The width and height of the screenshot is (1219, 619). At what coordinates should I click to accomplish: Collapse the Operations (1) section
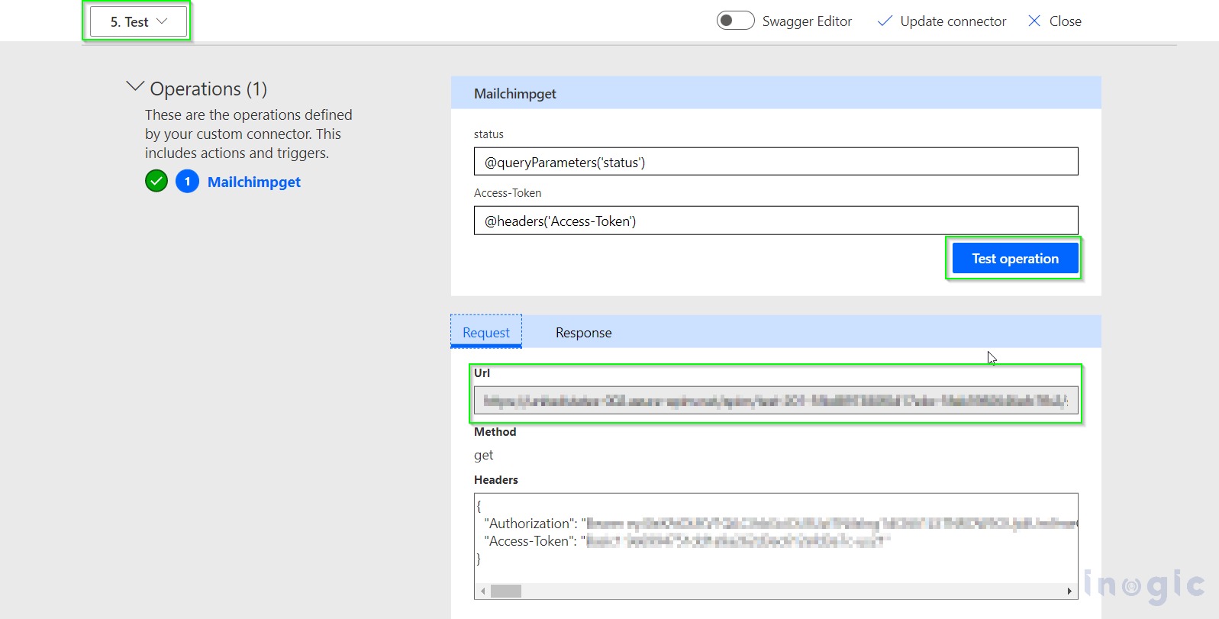pyautogui.click(x=135, y=87)
